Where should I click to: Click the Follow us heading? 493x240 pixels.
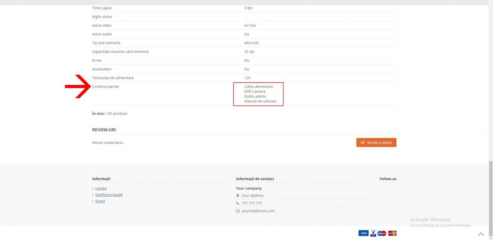point(388,179)
